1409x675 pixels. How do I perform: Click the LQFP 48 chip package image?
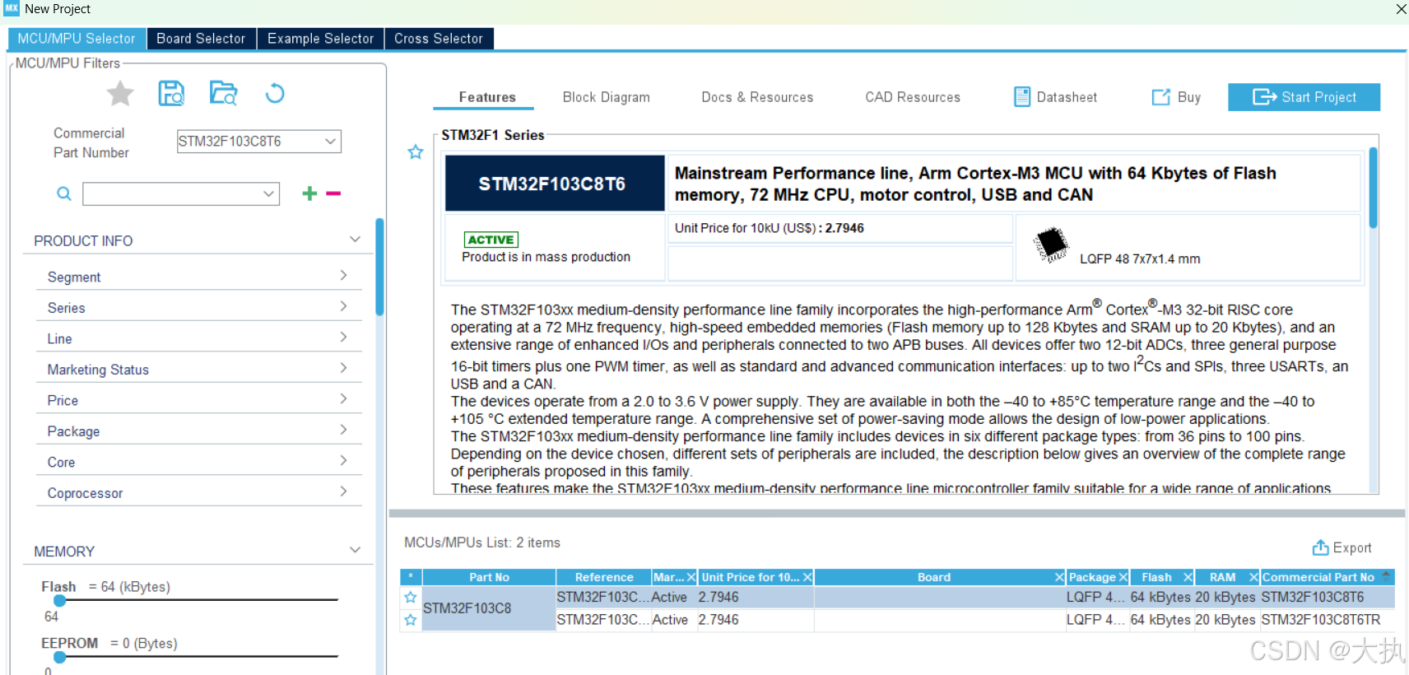coord(1051,244)
